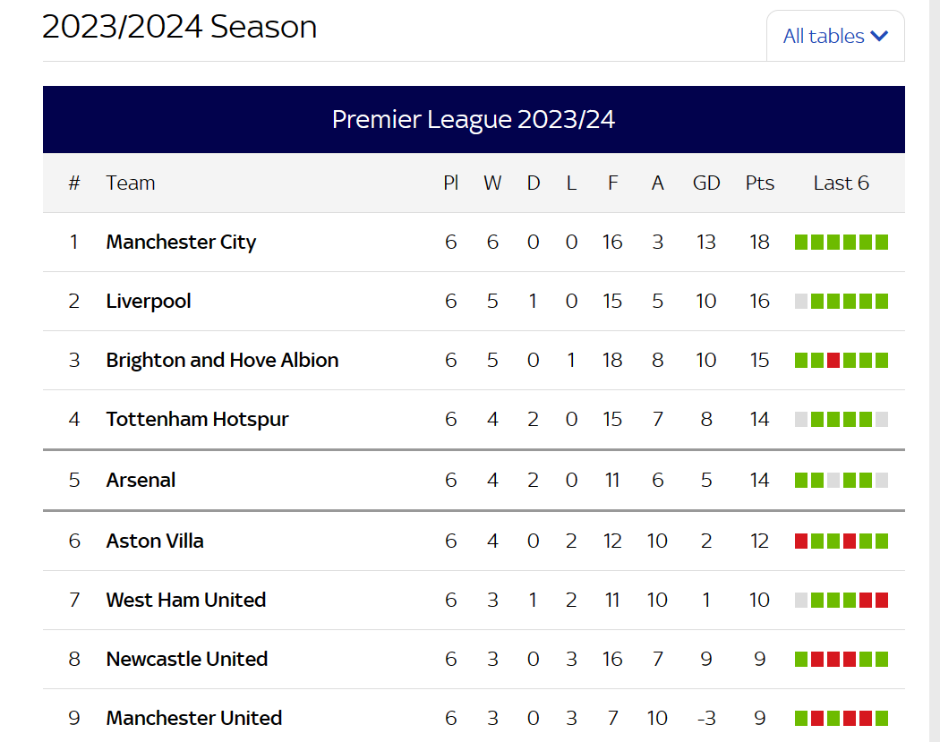The image size is (940, 742).
Task: Click Liverpool's grey draw square in Last 6
Action: pos(801,301)
